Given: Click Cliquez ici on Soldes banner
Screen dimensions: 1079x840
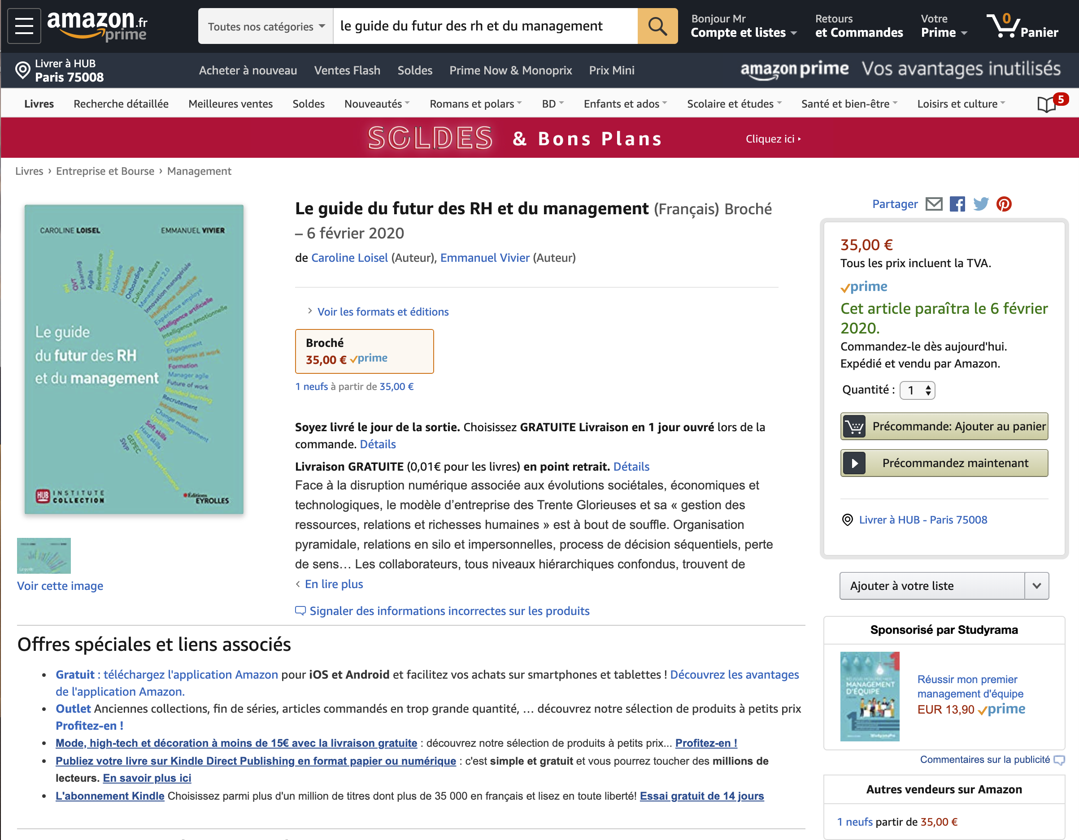Looking at the screenshot, I should coord(773,139).
